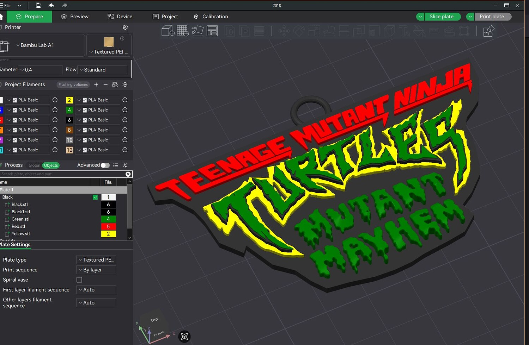
Task: Click the green filament 4 color swatch
Action: (69, 110)
